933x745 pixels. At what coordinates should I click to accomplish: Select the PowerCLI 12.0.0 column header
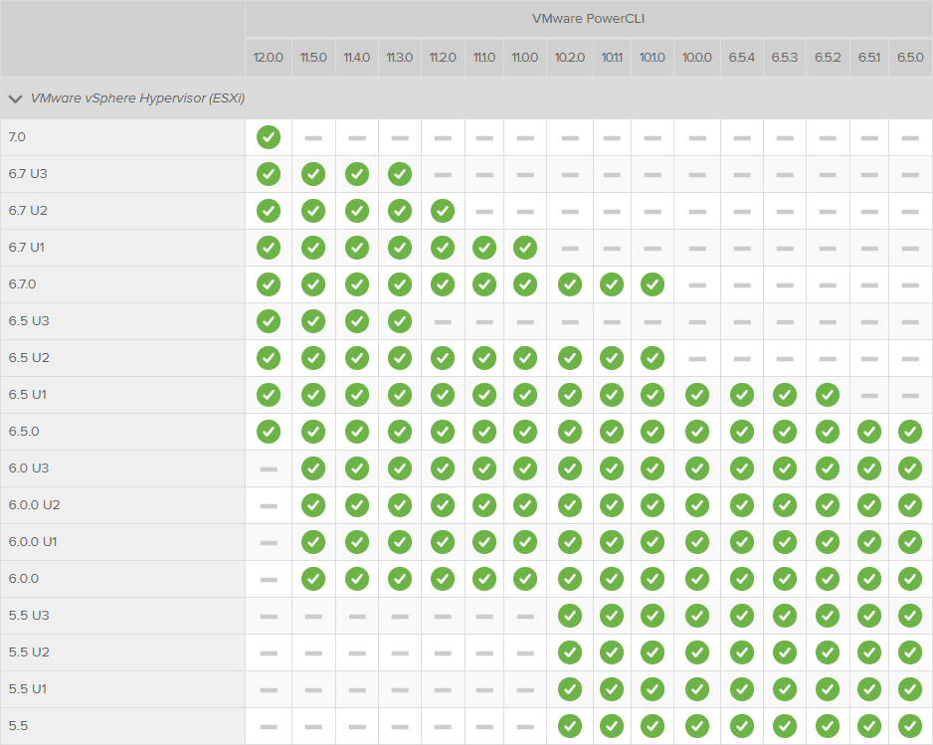click(268, 58)
